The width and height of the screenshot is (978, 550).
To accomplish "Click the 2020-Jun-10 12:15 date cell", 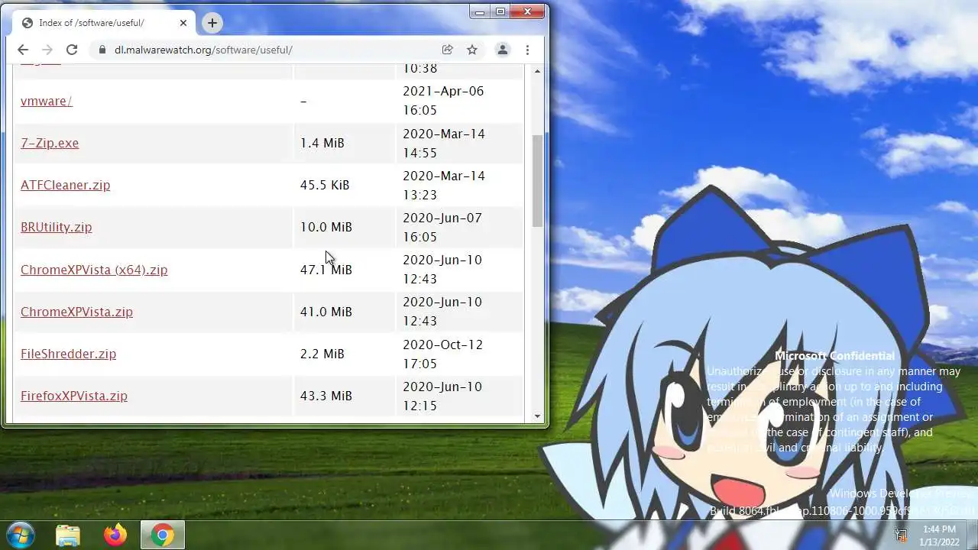I will (x=459, y=396).
